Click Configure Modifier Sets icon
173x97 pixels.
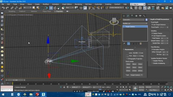point(141,44)
